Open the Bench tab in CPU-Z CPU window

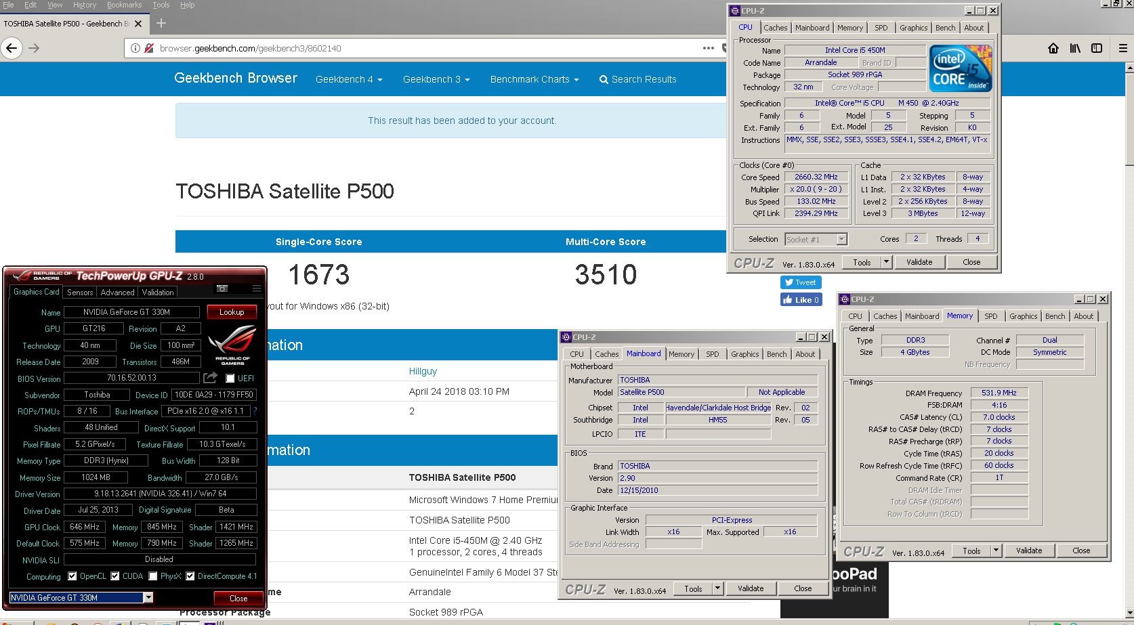[946, 28]
